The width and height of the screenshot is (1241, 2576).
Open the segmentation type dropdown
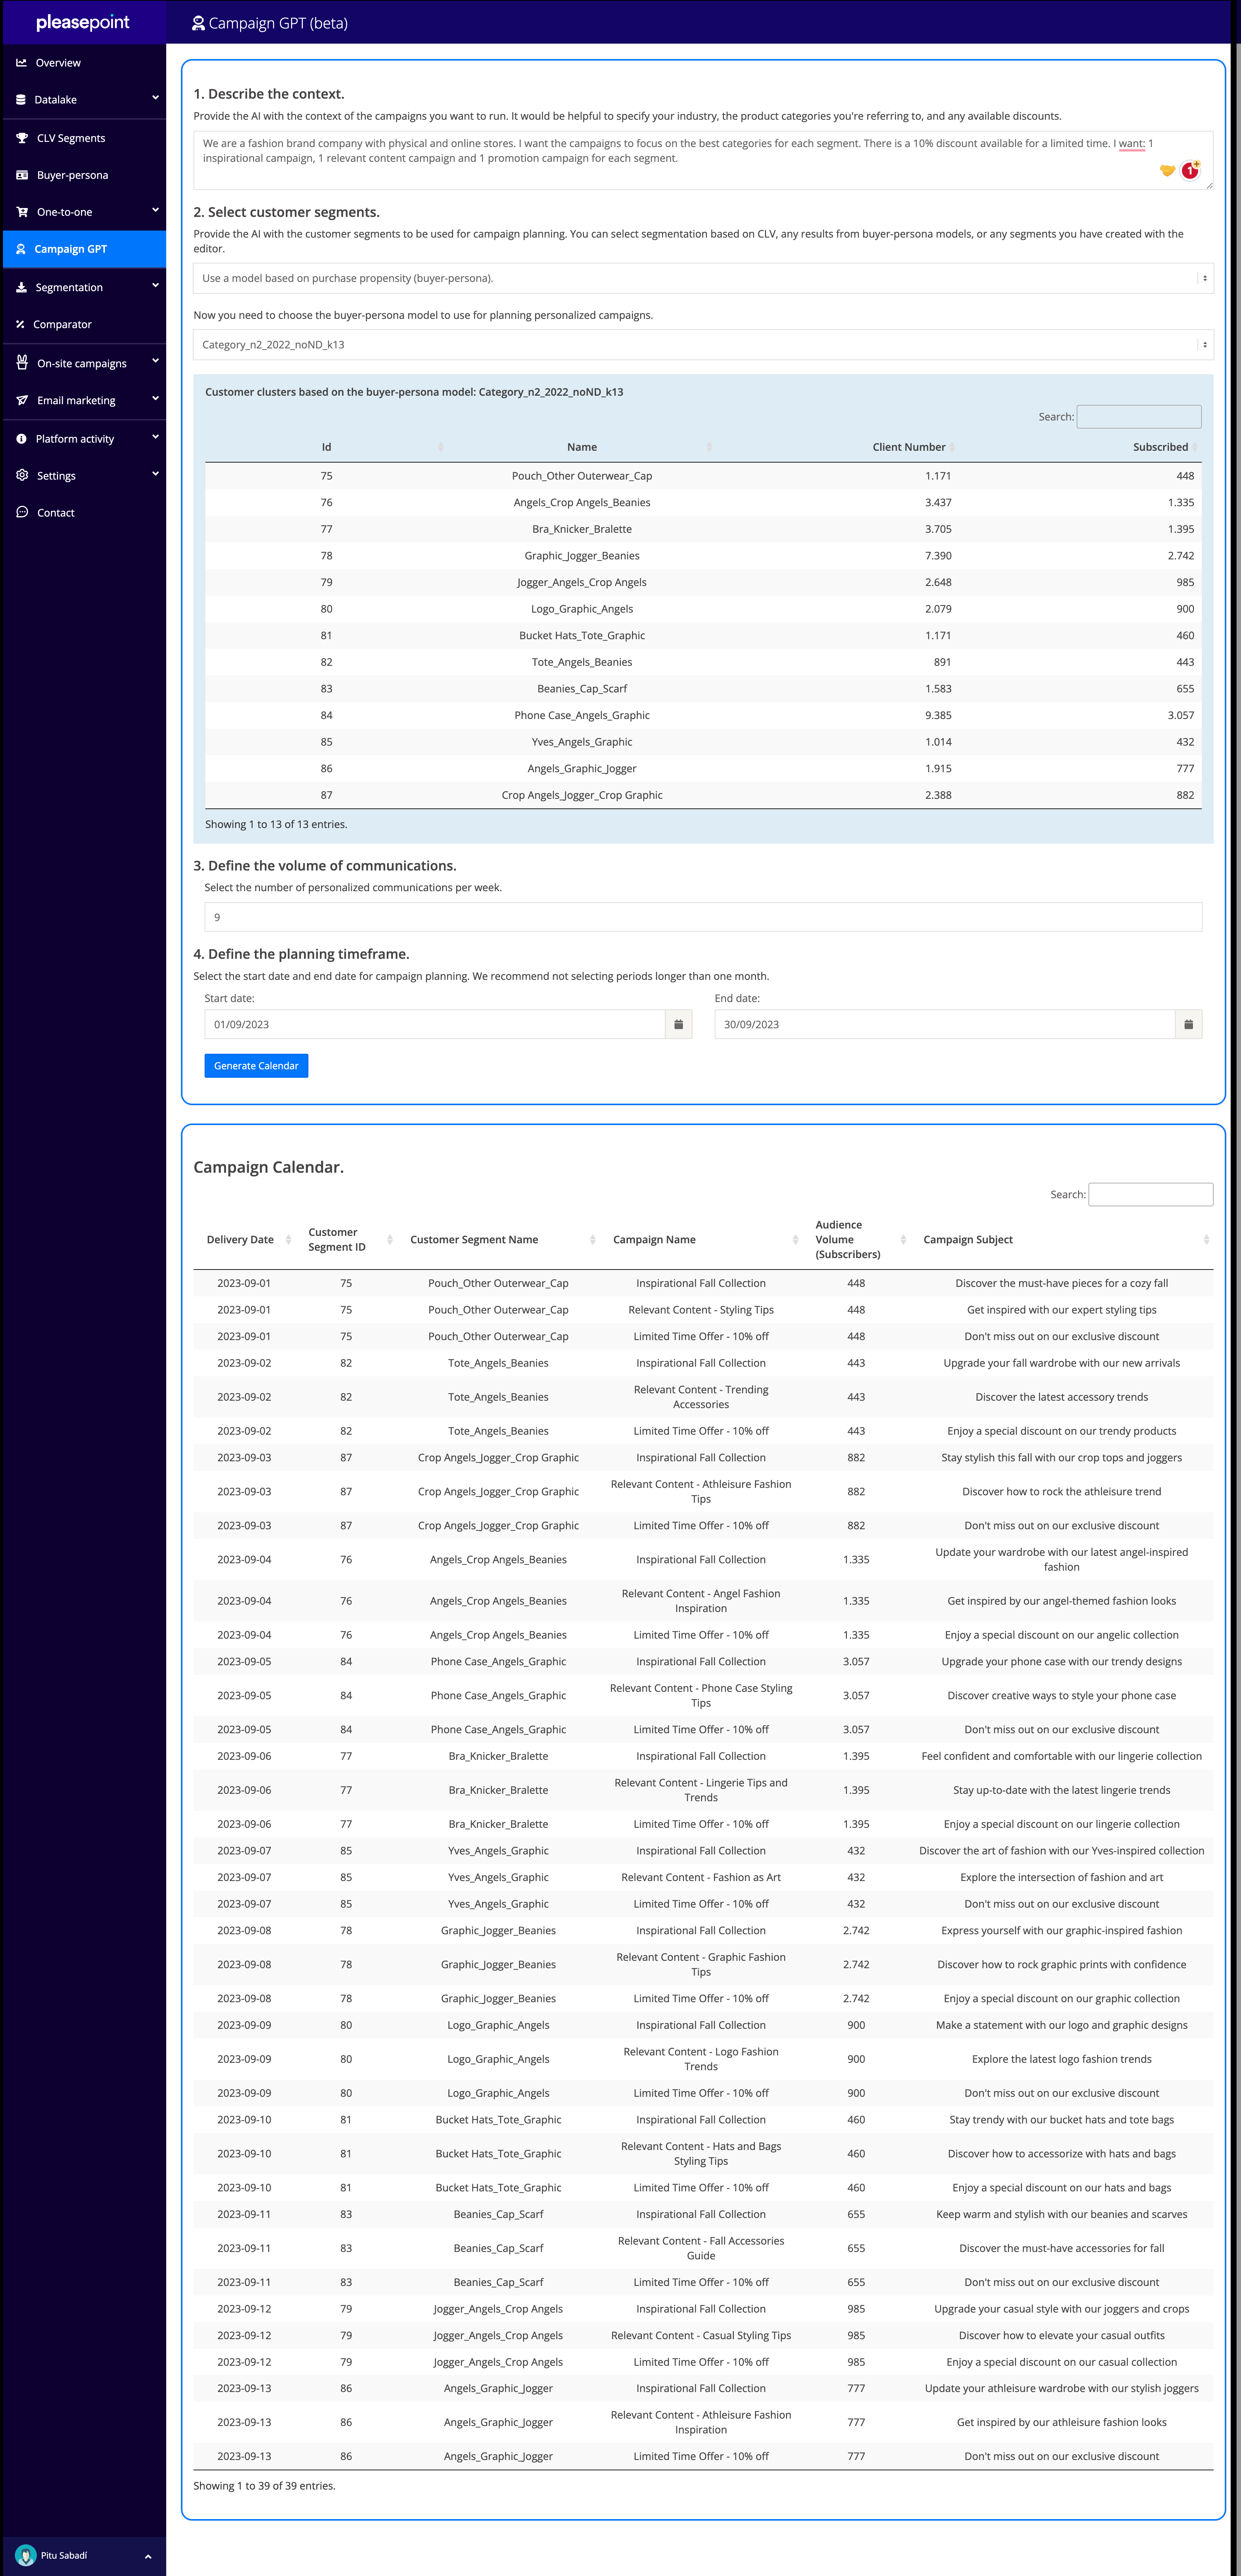coord(702,278)
